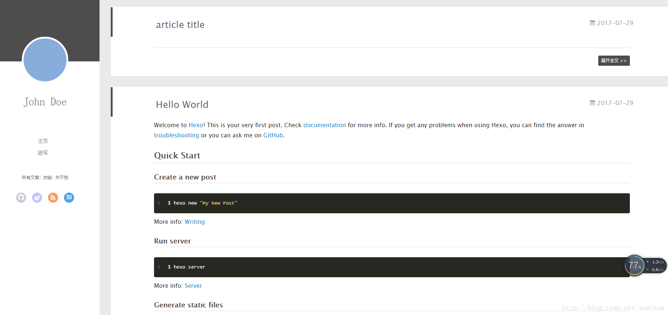
Task: Click the Run server heading
Action: (173, 241)
